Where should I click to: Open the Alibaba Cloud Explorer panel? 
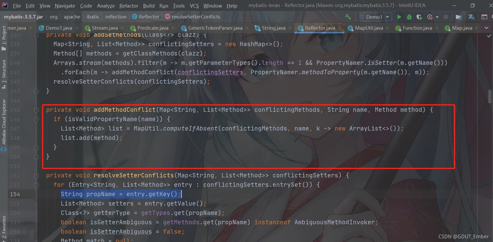(x=4, y=125)
